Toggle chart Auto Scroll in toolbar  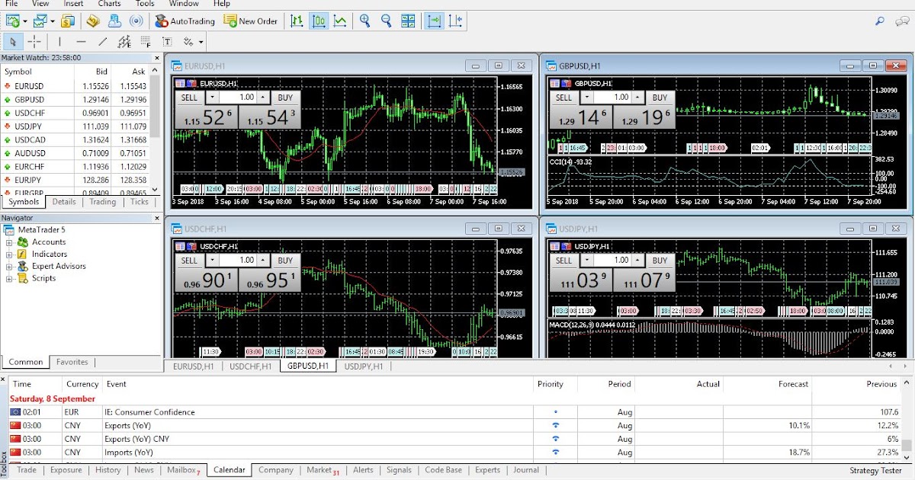(434, 21)
